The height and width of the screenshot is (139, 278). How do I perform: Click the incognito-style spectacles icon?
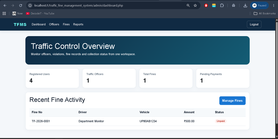pos(233,5)
